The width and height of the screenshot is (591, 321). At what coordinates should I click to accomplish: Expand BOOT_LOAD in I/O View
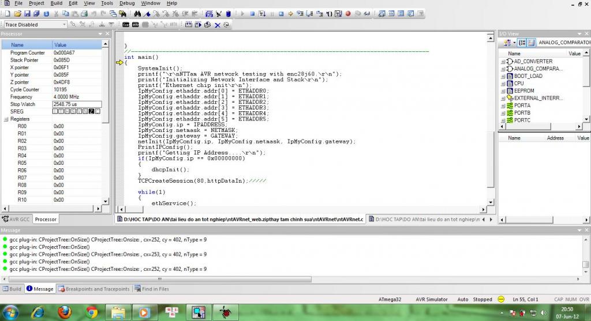[x=503, y=76]
